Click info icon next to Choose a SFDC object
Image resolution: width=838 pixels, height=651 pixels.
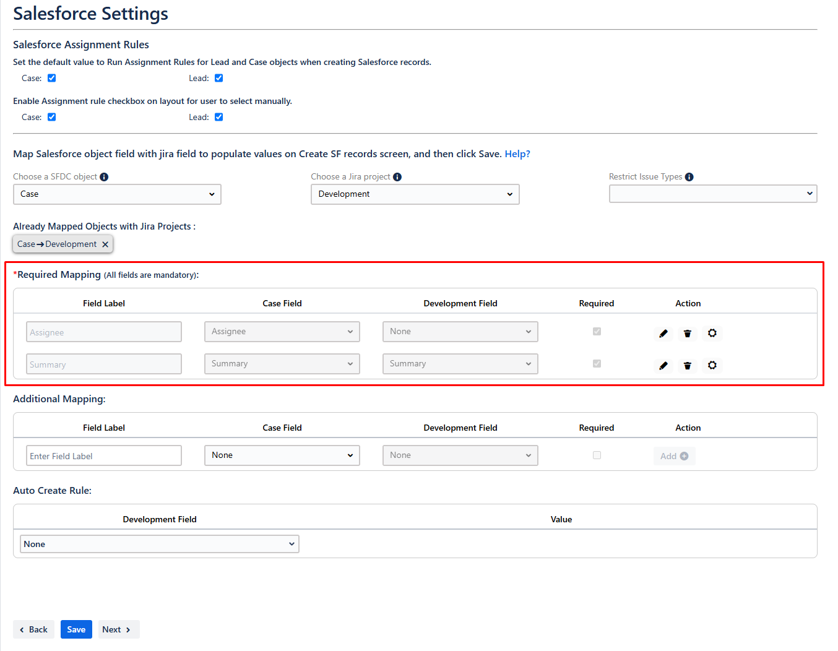pyautogui.click(x=104, y=177)
